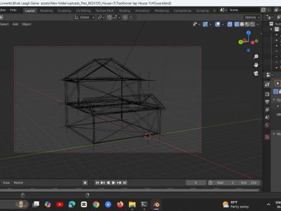This screenshot has width=281, height=211.
Task: Switch to material preview shading
Action: click(x=247, y=24)
